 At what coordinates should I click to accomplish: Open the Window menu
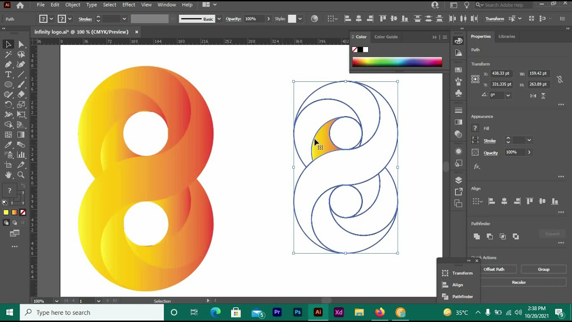point(167,5)
